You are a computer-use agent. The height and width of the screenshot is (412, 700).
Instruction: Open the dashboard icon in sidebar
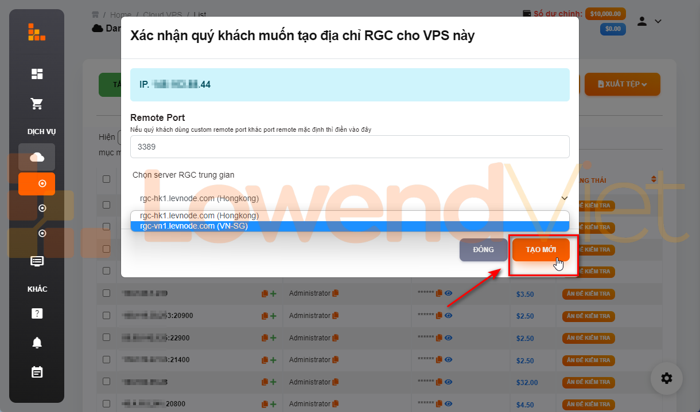click(37, 74)
